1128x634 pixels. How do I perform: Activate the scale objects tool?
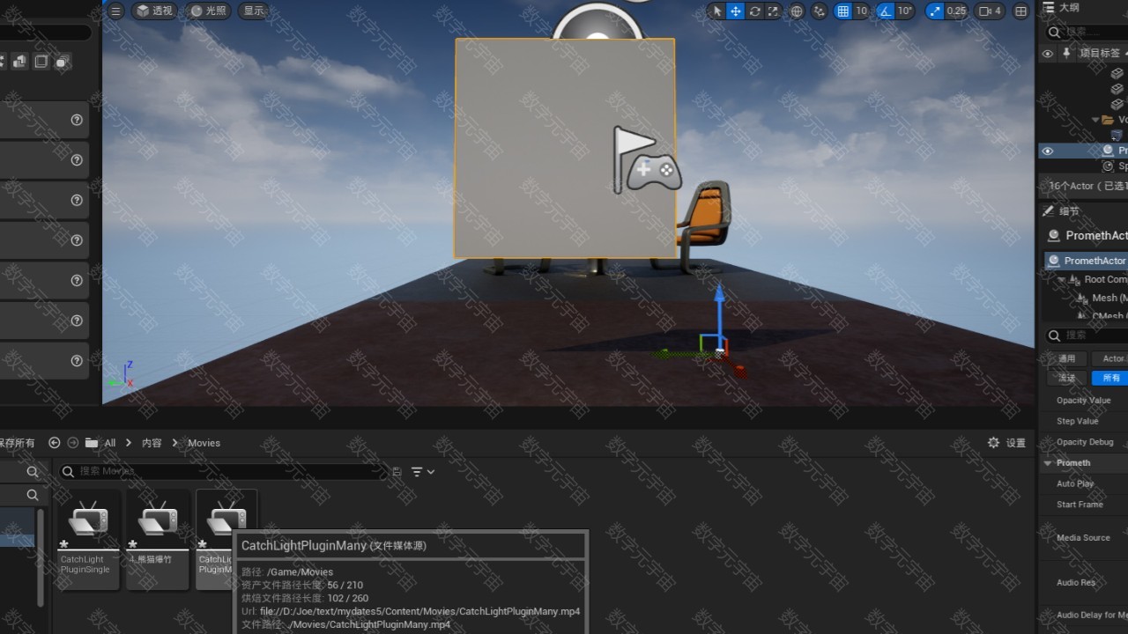pyautogui.click(x=773, y=11)
